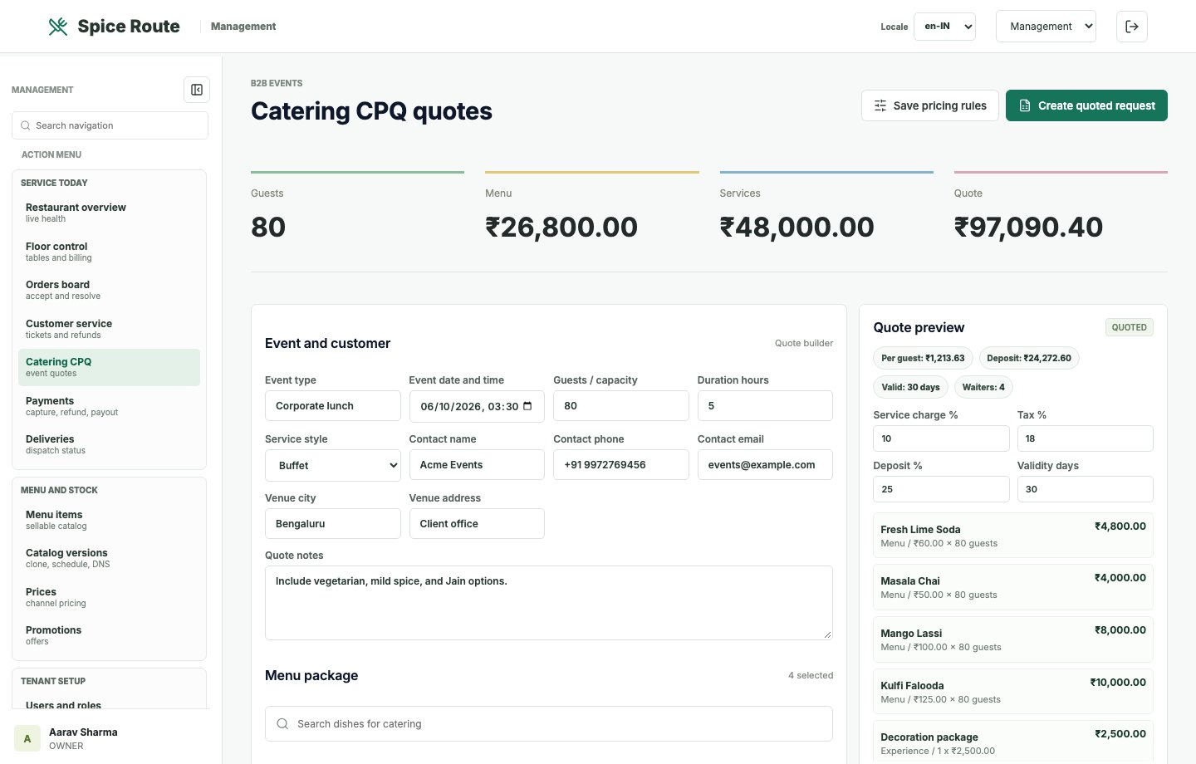Click the Service charge % field
The image size is (1196, 764).
(x=941, y=438)
